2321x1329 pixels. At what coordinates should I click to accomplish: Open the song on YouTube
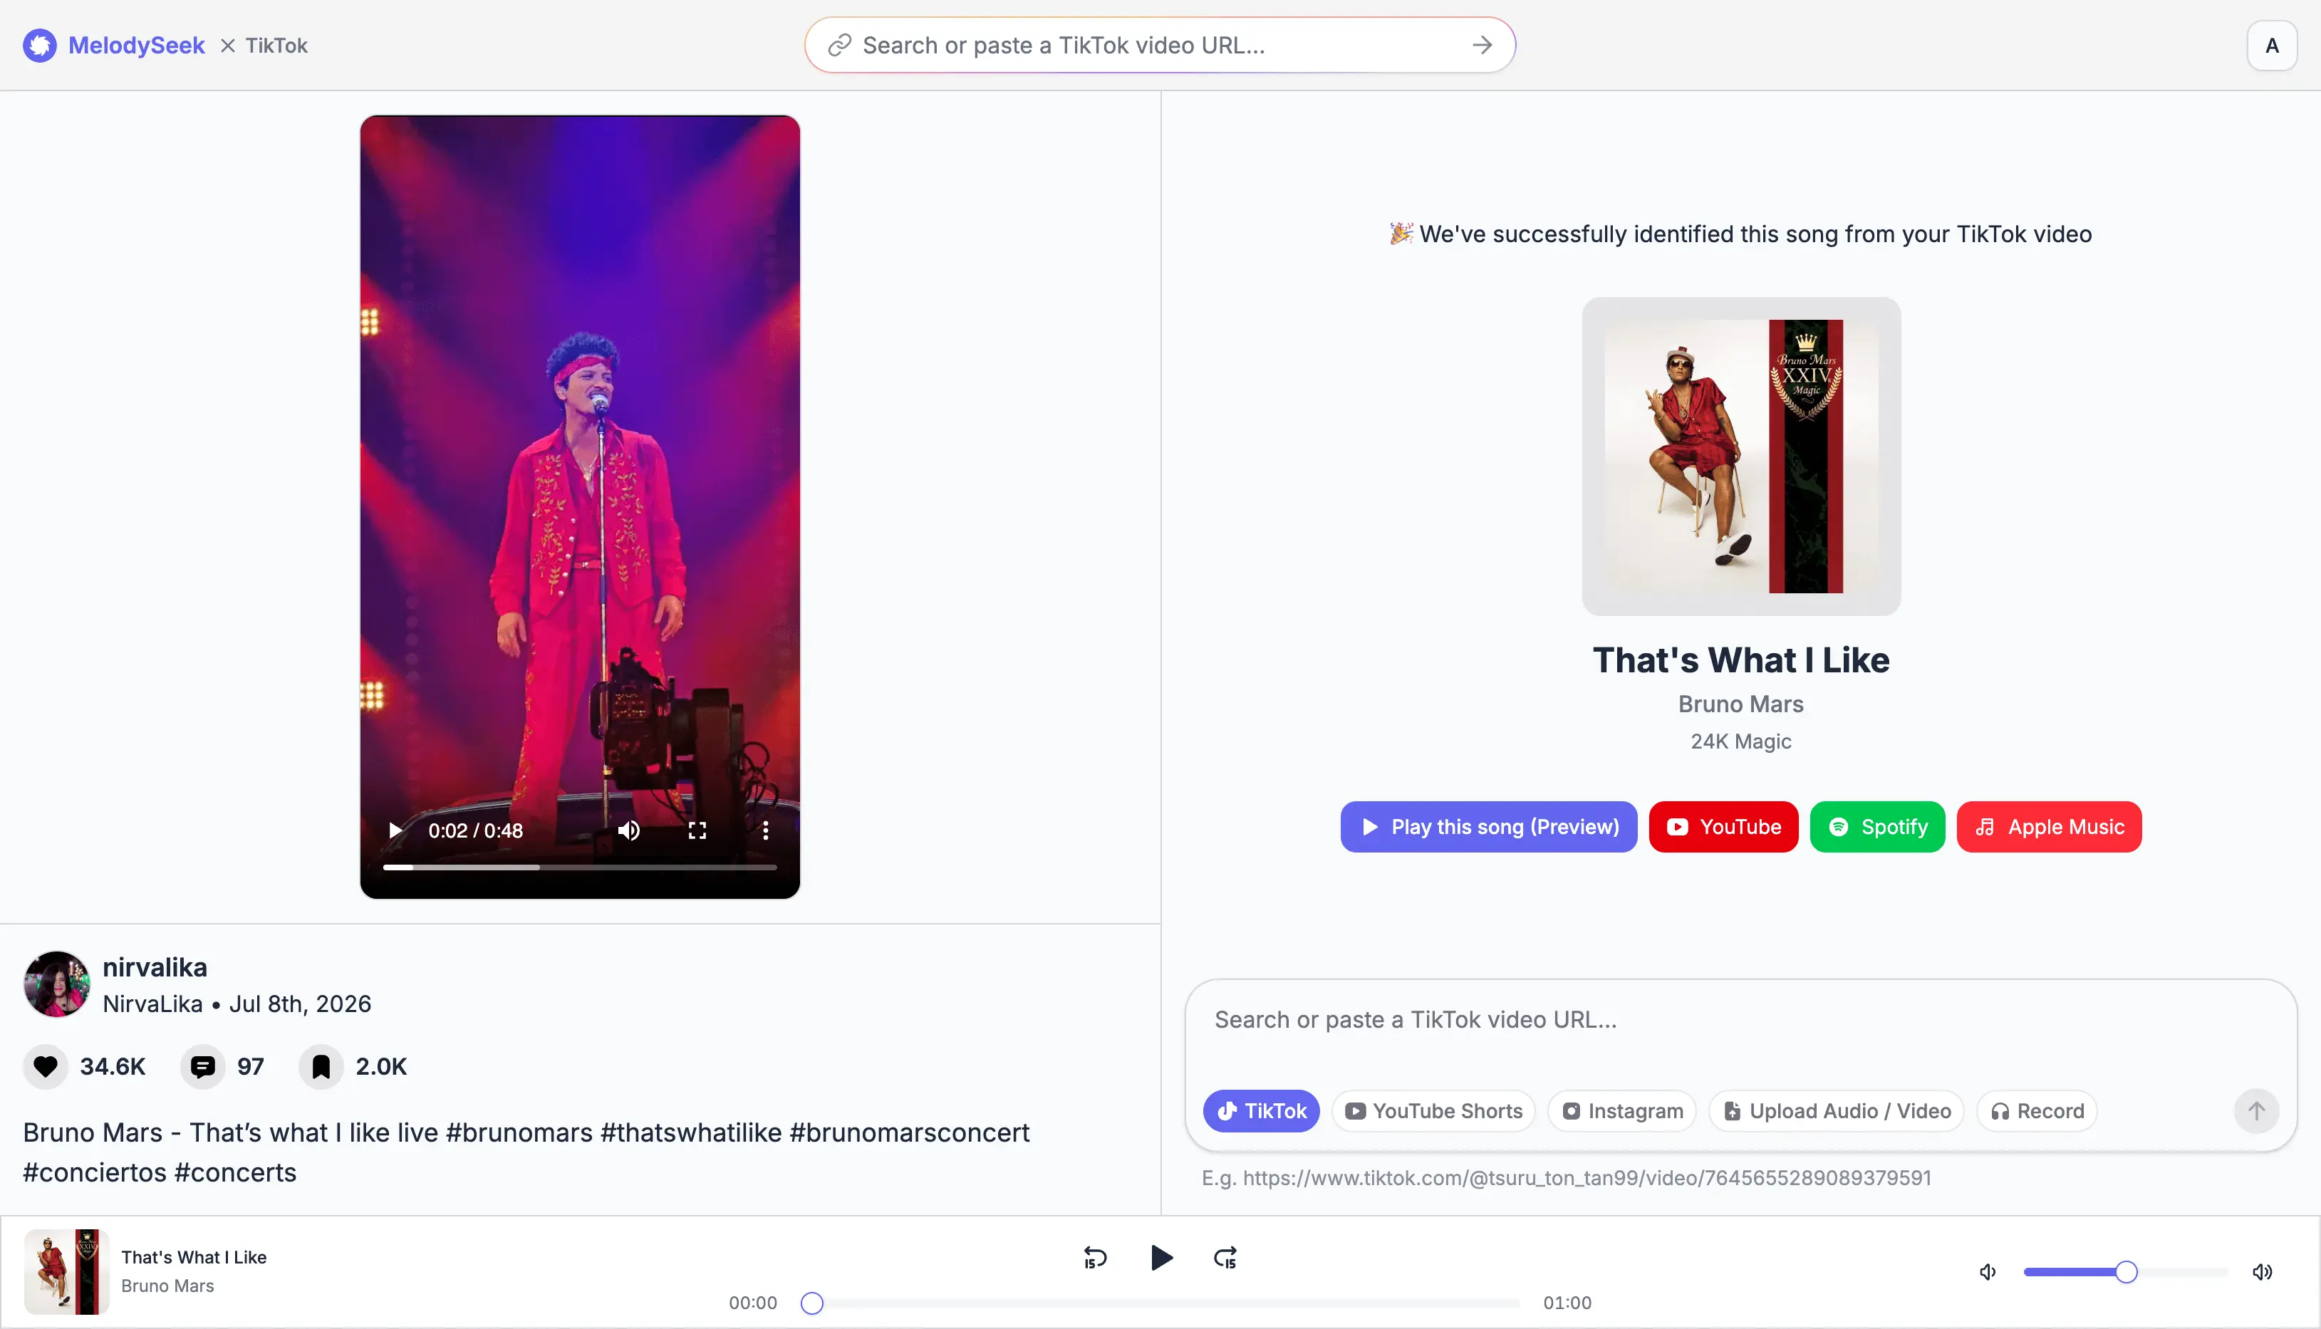click(x=1723, y=827)
